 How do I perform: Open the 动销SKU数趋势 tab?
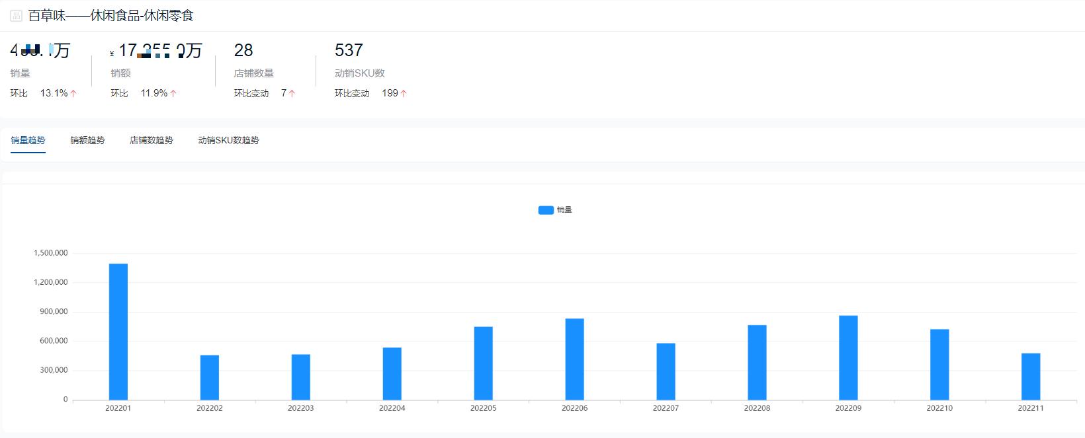click(x=229, y=140)
